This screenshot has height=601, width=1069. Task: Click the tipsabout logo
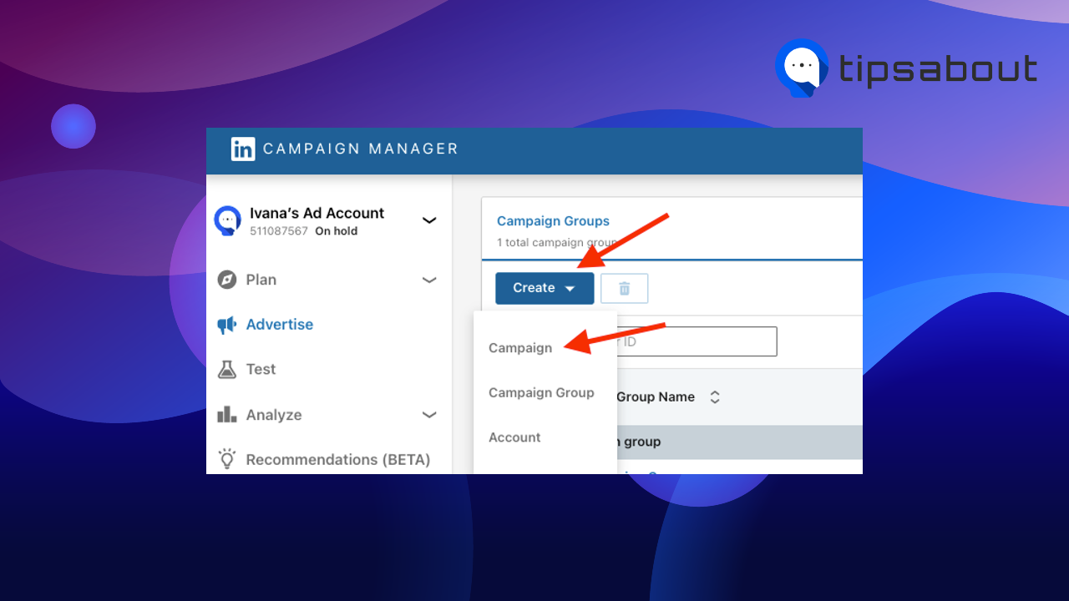click(x=906, y=68)
